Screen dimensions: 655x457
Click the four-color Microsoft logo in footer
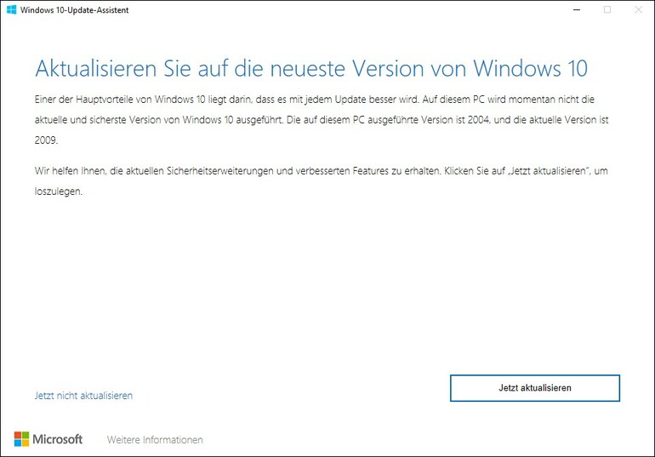tap(21, 439)
